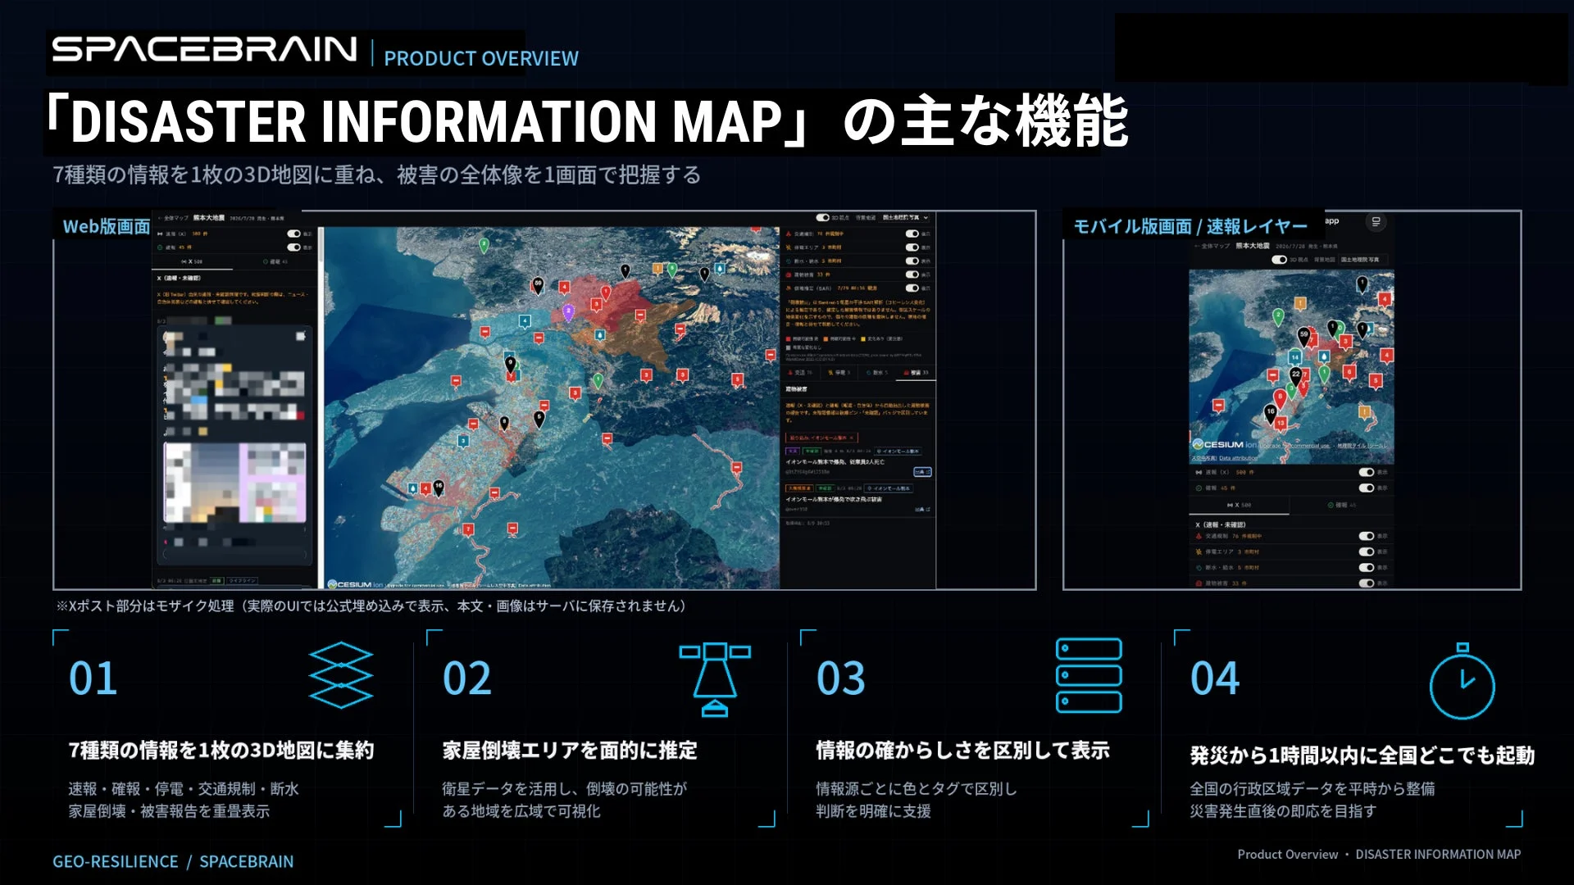
Task: Open the source link icon of second building damage report
Action: pyautogui.click(x=922, y=509)
